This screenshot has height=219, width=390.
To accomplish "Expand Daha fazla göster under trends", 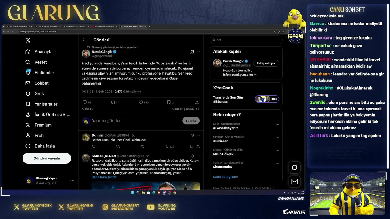I will (x=225, y=177).
